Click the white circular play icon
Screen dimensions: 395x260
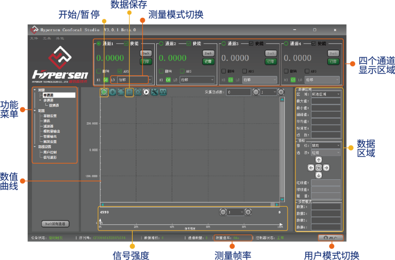pos(146,92)
